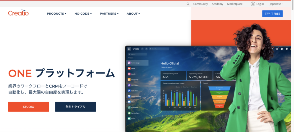Open the settings gear in dashboard header
Screen dimensions: 294x132
287,49
